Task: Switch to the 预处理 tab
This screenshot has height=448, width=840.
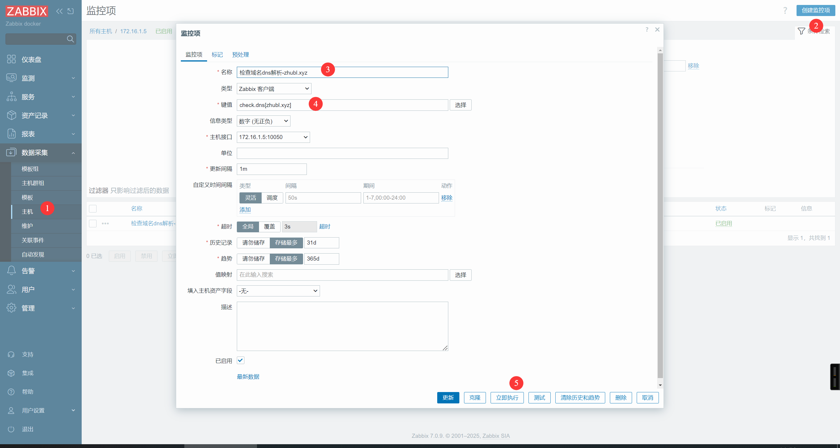Action: (240, 55)
